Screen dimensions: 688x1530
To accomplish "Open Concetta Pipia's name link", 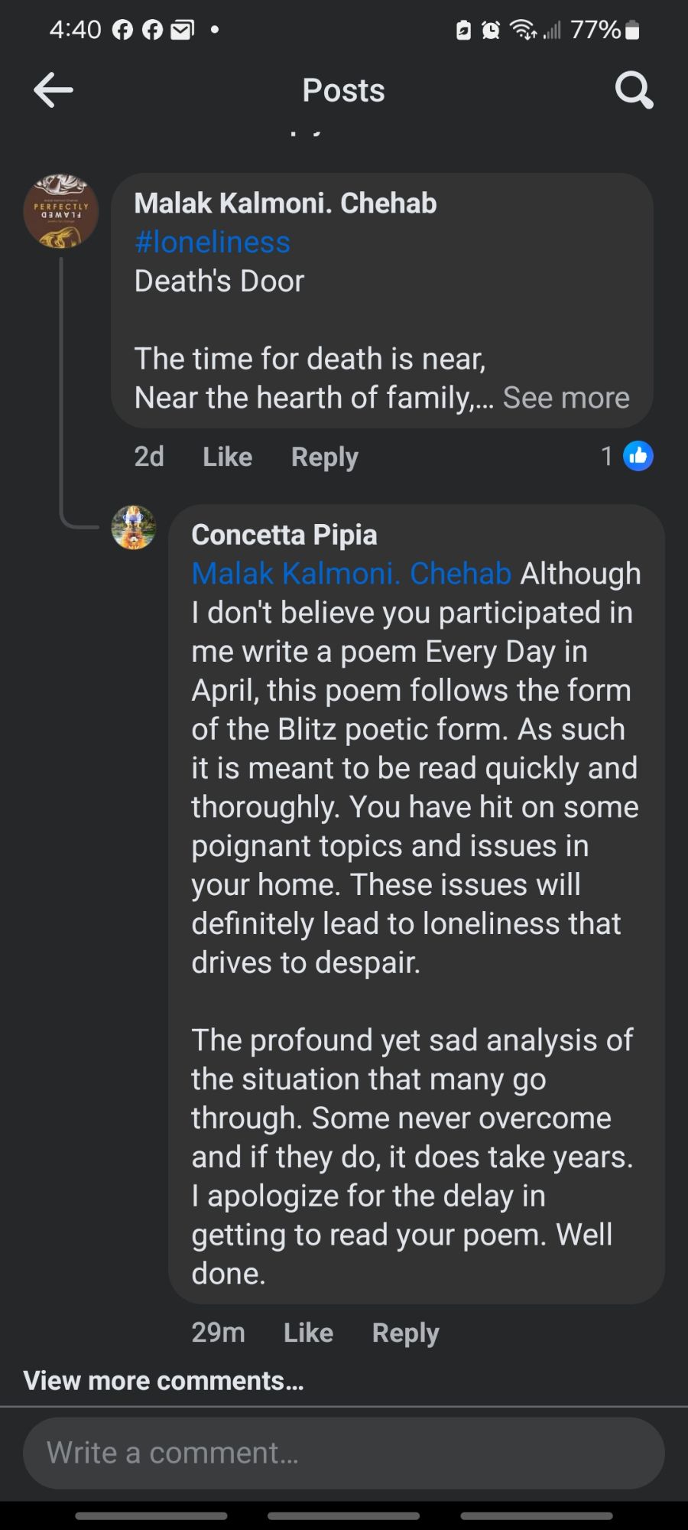I will point(284,535).
